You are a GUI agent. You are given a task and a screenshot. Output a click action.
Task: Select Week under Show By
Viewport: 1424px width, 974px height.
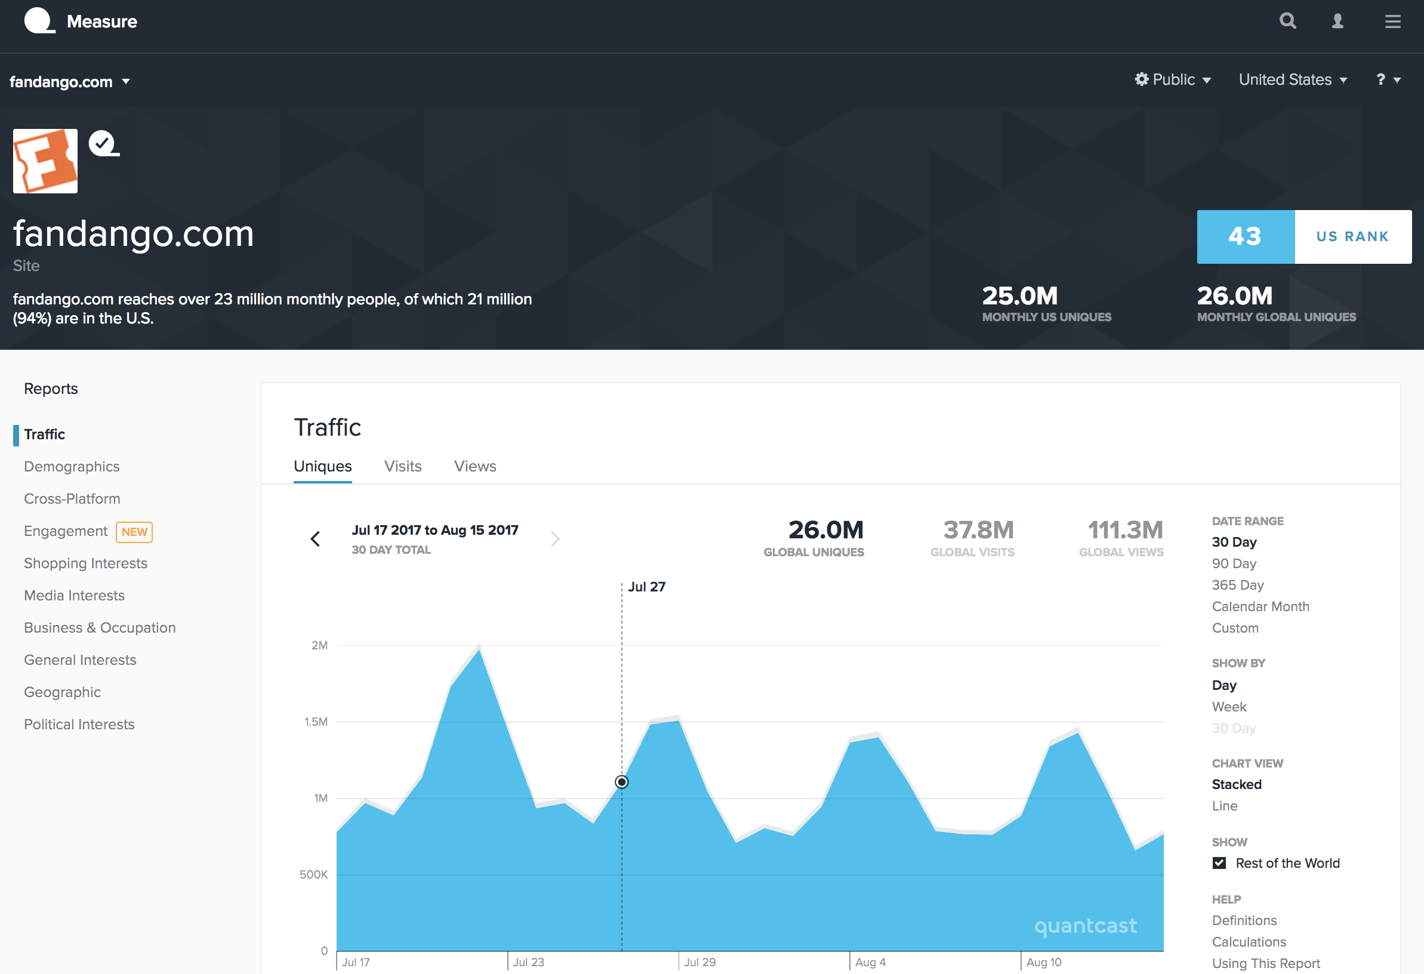(1228, 706)
